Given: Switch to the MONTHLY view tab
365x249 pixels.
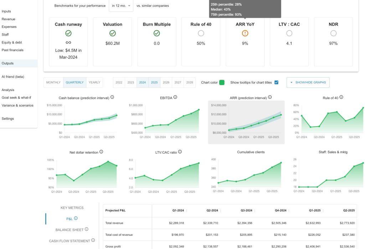Looking at the screenshot, I should (53, 82).
